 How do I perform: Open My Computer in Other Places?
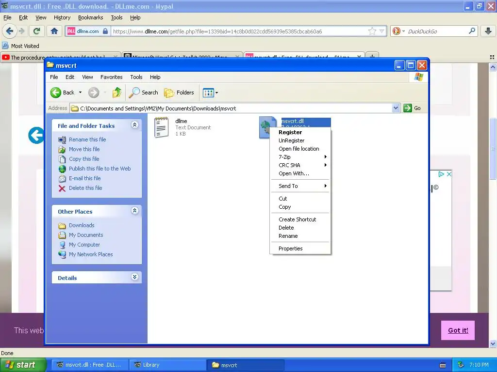pos(84,245)
